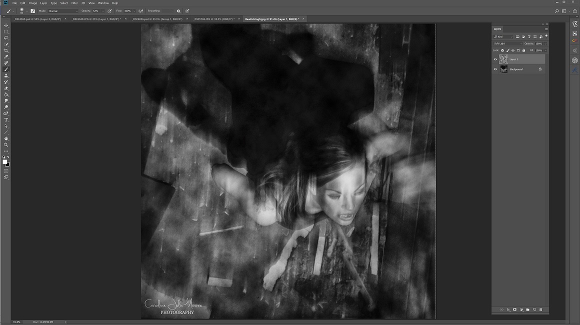Select the Move tool

pyautogui.click(x=6, y=25)
